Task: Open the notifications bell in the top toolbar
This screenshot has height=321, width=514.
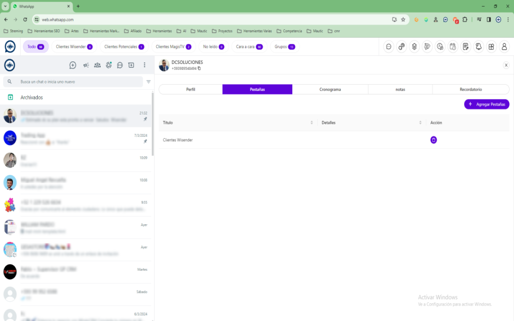Action: click(x=478, y=47)
